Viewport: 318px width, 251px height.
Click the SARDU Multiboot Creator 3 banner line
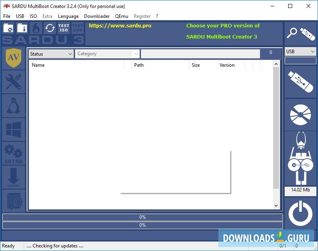(x=222, y=37)
